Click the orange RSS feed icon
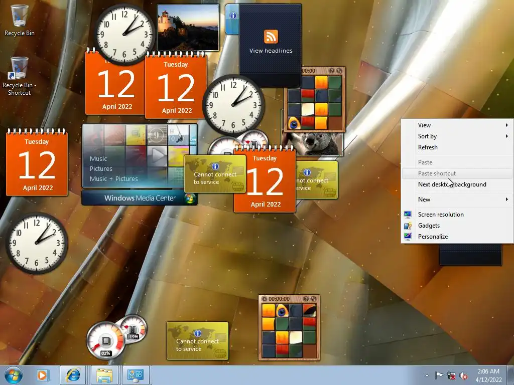514x385 pixels. [271, 36]
